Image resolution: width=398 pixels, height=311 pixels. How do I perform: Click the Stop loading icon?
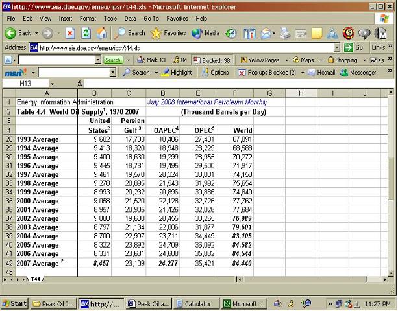coord(70,32)
